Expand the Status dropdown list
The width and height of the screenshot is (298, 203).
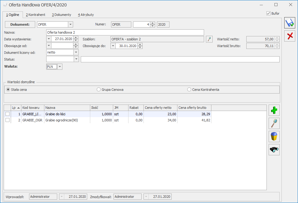point(76,59)
